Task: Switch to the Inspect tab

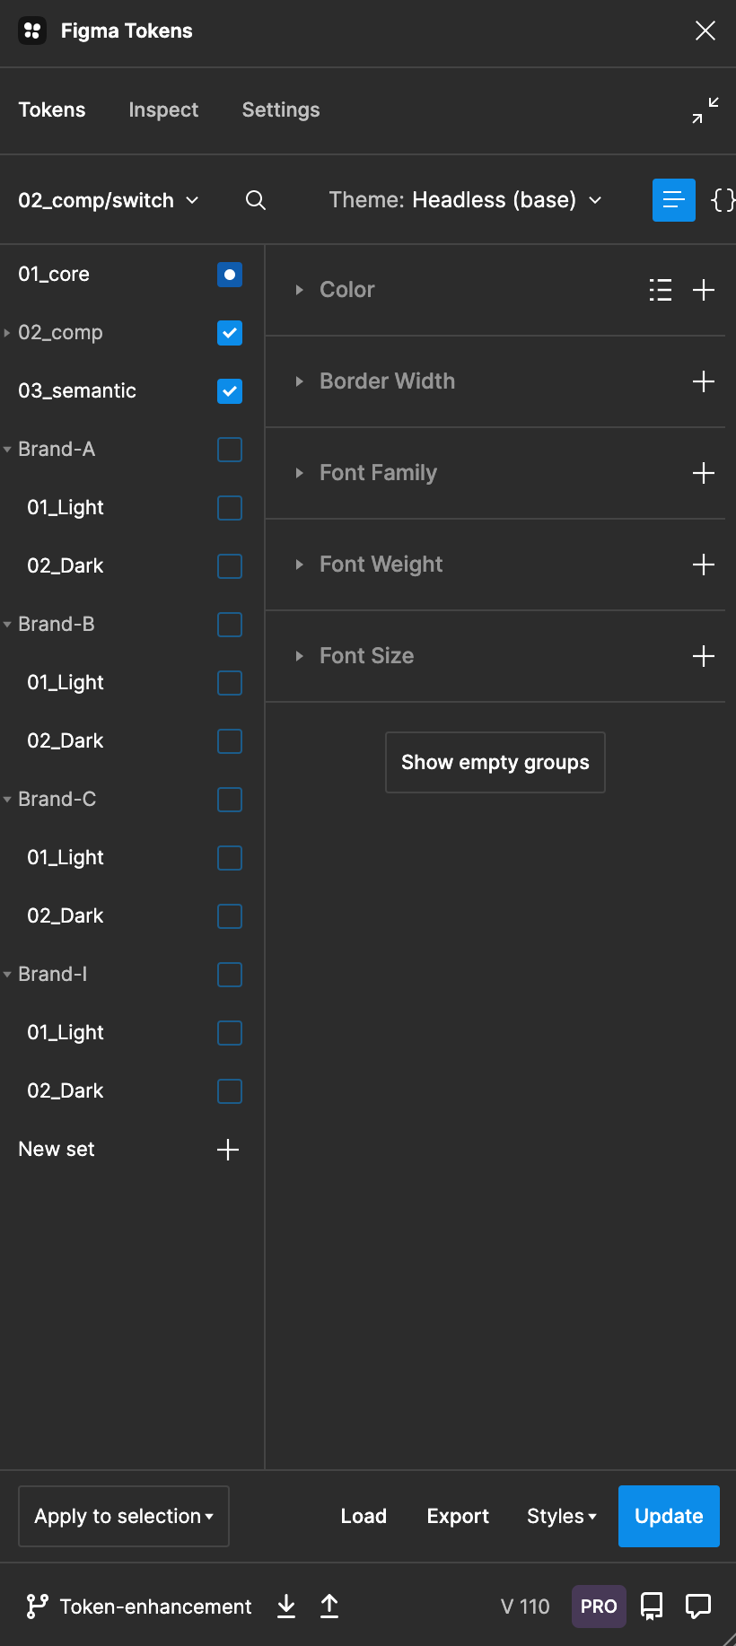Action: pos(163,110)
